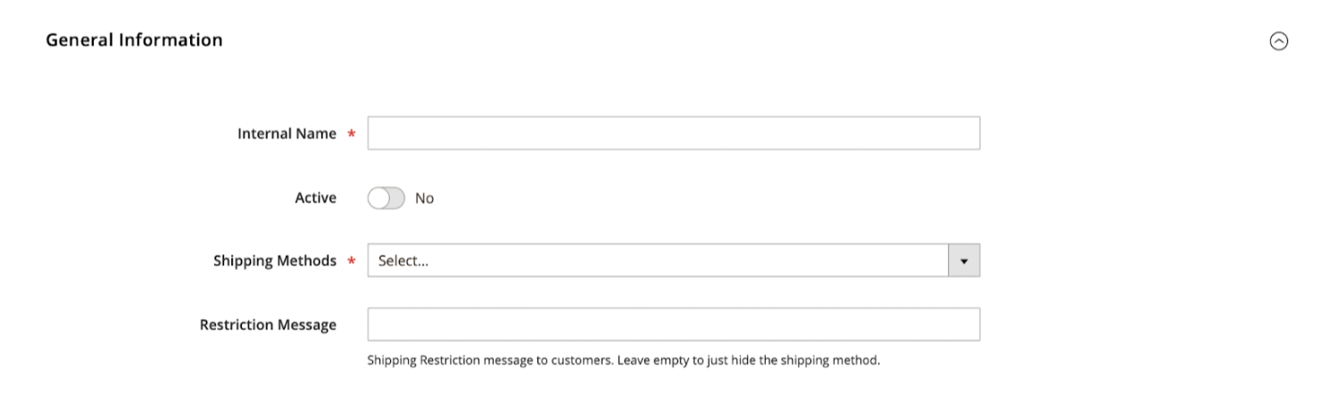Click the Active field label
This screenshot has width=1321, height=396.
(x=315, y=198)
